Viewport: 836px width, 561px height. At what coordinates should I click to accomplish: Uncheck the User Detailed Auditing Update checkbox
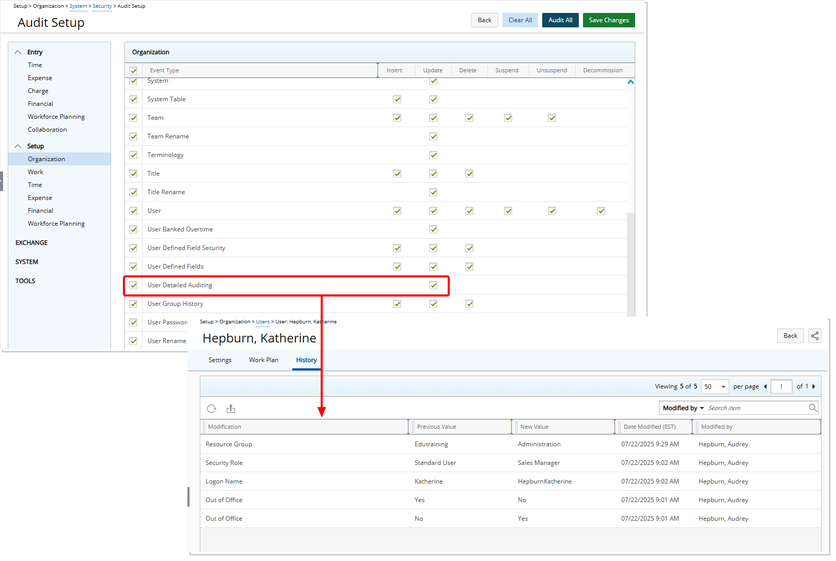coord(433,285)
